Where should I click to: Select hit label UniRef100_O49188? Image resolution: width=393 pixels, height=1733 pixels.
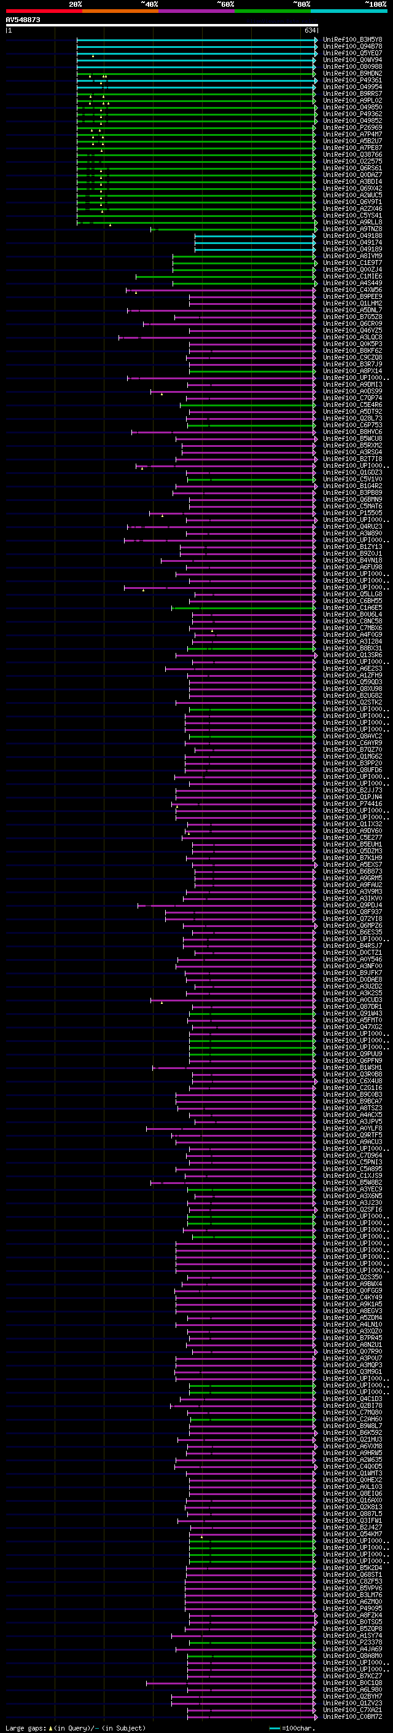tap(352, 235)
